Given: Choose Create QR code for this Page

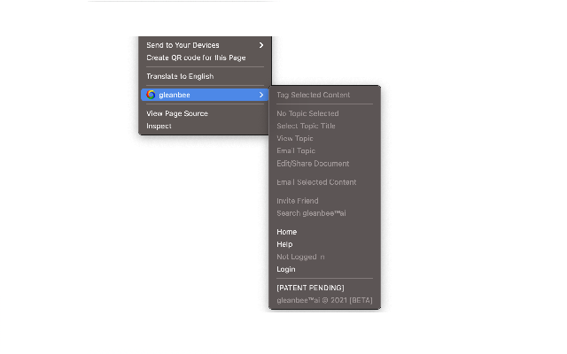Looking at the screenshot, I should point(196,58).
